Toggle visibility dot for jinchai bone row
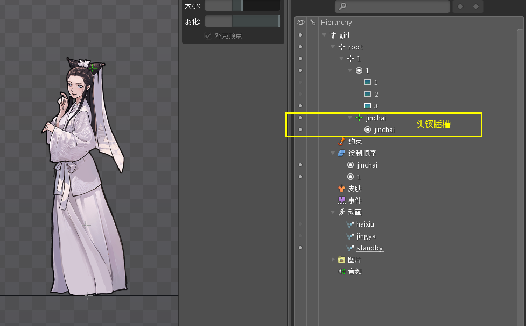 click(x=300, y=118)
